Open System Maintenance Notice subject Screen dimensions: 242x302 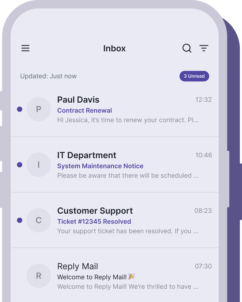click(100, 166)
